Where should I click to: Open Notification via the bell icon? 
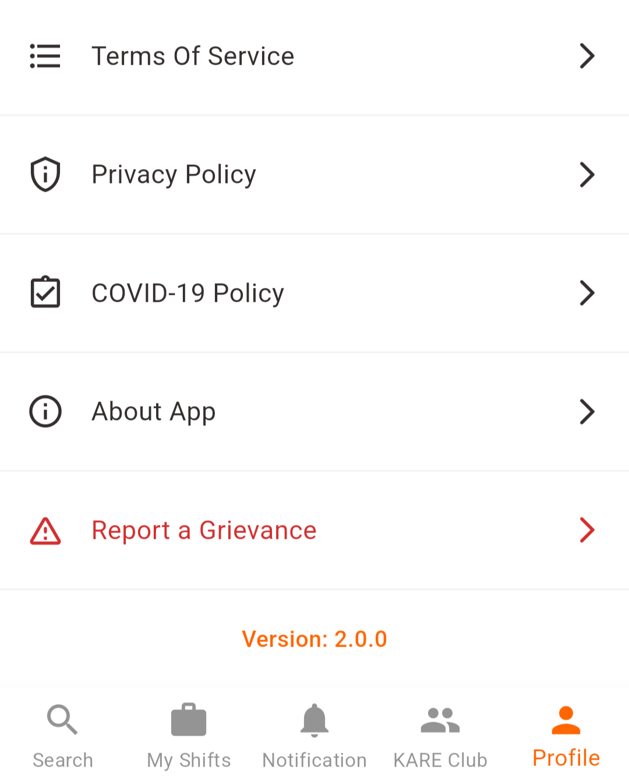point(314,721)
